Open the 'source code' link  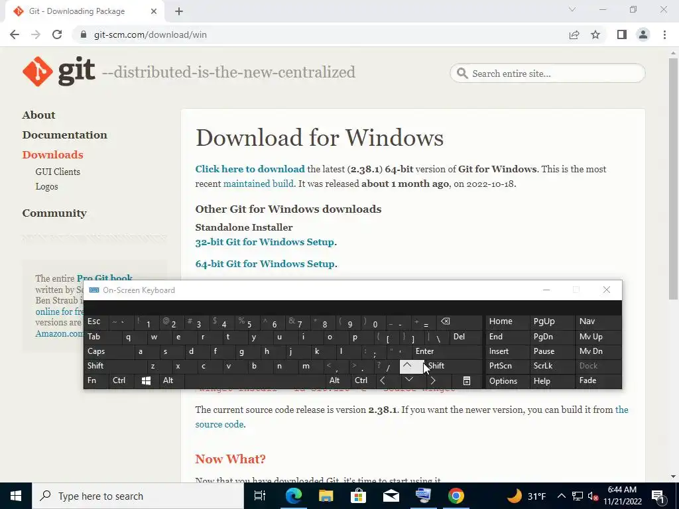(219, 424)
